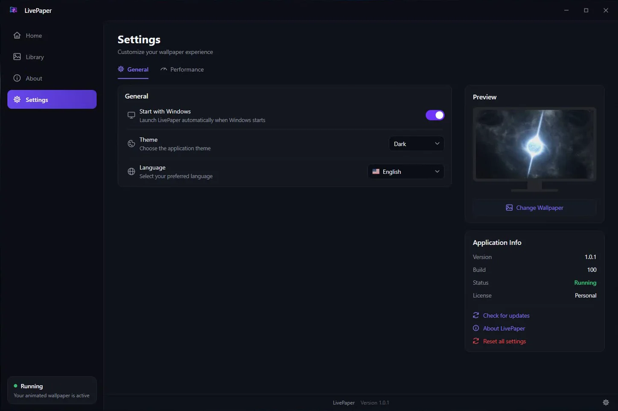Click the Settings gear icon in sidebar
Viewport: 618px width, 411px height.
[x=17, y=100]
